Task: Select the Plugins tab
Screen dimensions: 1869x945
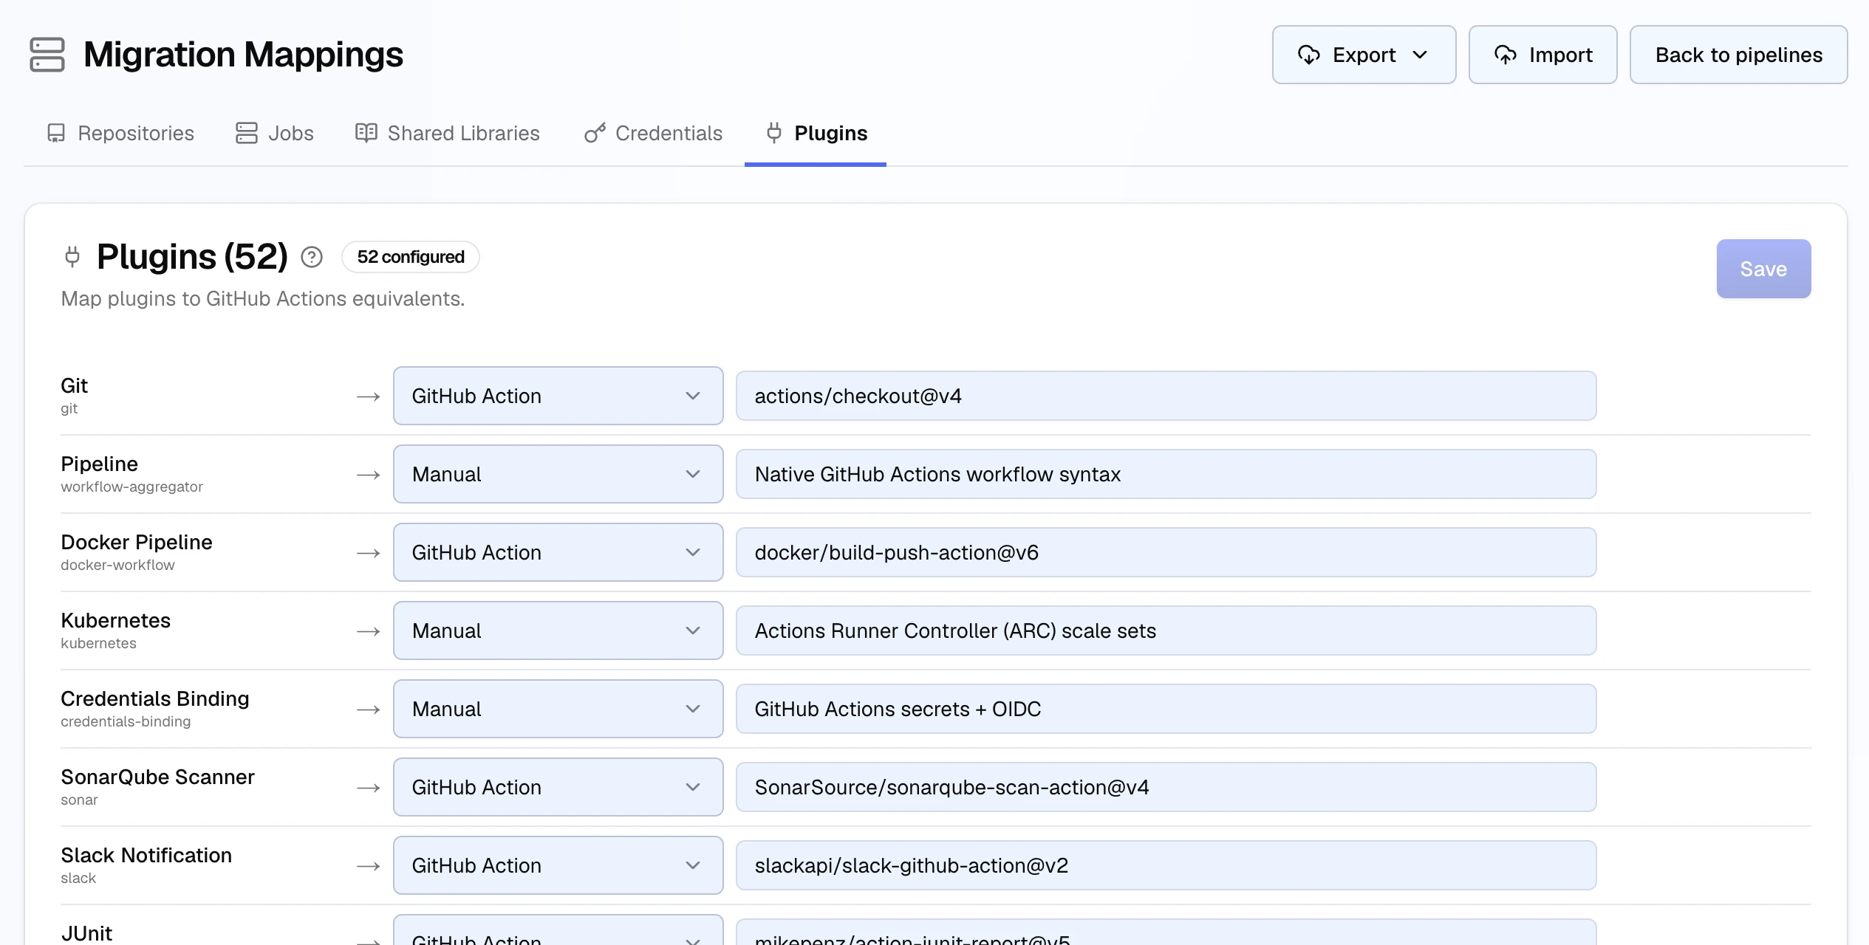Action: (816, 133)
